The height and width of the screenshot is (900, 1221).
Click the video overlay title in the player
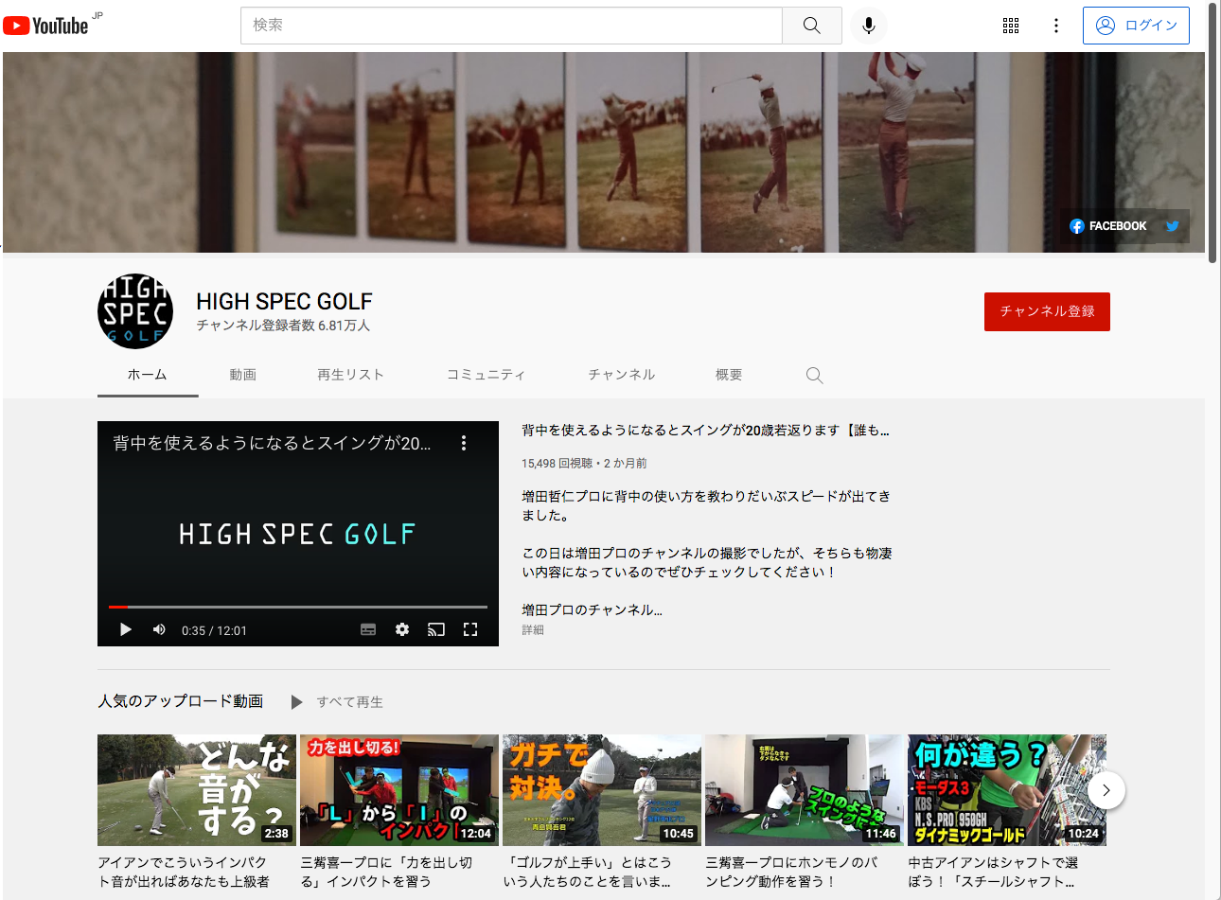point(272,443)
